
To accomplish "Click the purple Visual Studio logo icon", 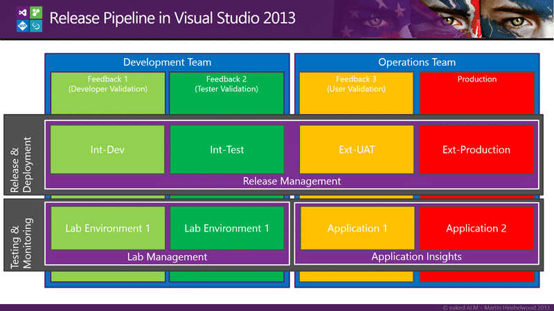I will [x=23, y=12].
